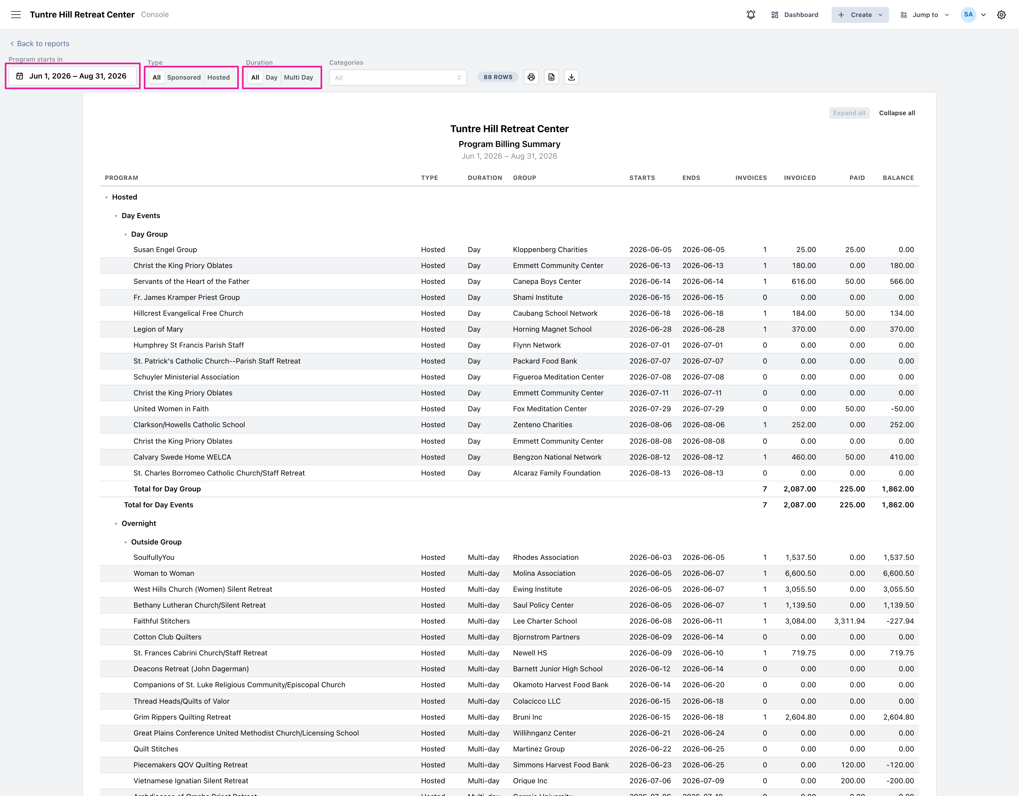Click the Okamoto Harvest Food Bank cell

point(560,685)
